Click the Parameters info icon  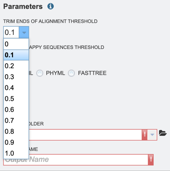click(x=50, y=6)
